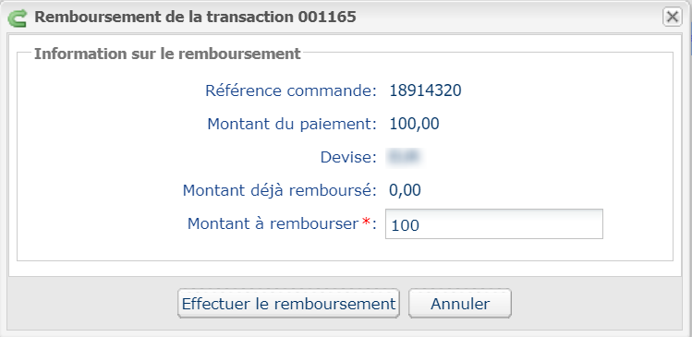Viewport: 692px width, 337px height.
Task: Select the Référence commande label
Action: pyautogui.click(x=291, y=90)
